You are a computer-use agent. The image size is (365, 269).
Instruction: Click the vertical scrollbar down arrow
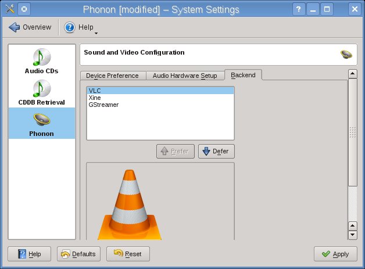click(352, 235)
